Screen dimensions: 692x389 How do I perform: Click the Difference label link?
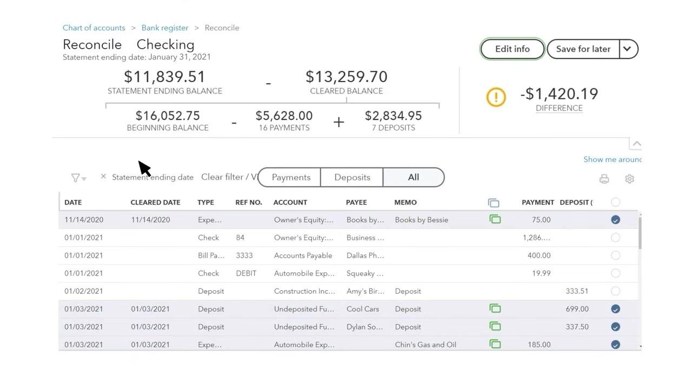pos(559,108)
